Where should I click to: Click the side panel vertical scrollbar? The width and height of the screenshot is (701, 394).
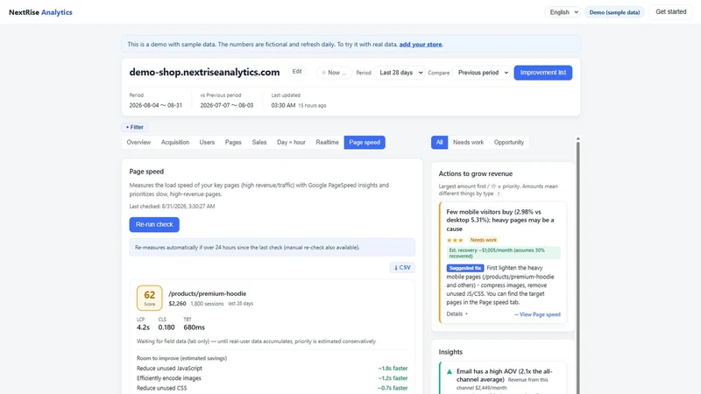coord(577,268)
